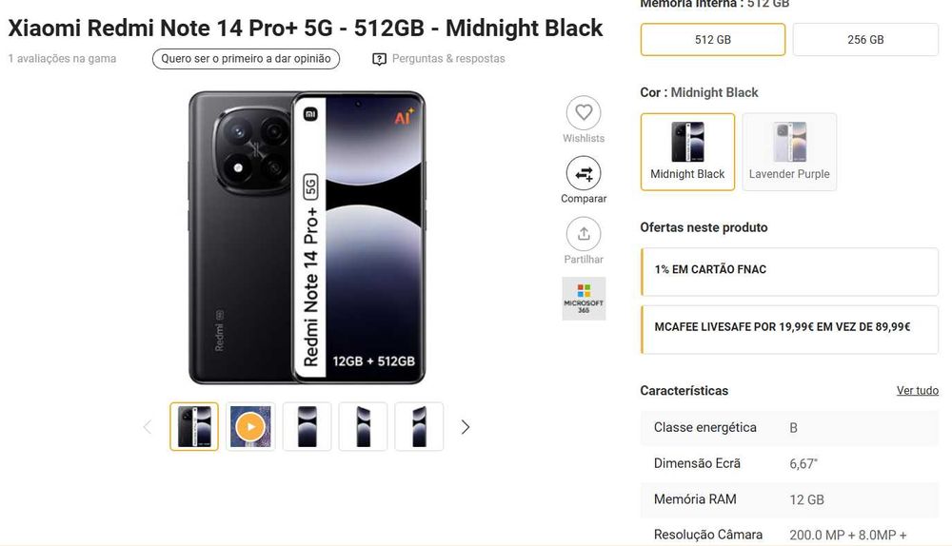Play the product video thumbnail
The width and height of the screenshot is (952, 546).
click(250, 427)
